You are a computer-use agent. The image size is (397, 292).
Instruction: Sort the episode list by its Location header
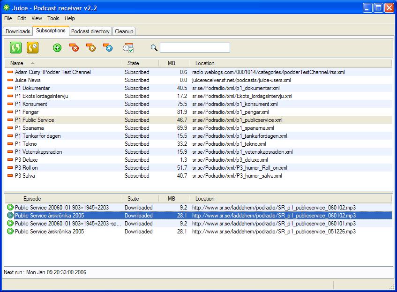pos(291,199)
